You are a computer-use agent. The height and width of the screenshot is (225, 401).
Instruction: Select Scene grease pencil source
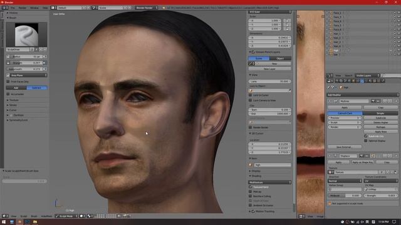click(x=259, y=58)
